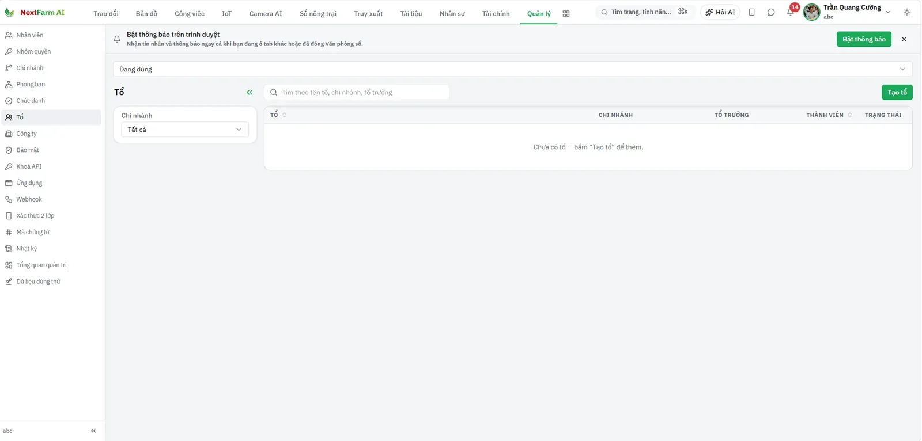
Task: Expand the Đang dùng status dropdown
Action: pos(513,69)
